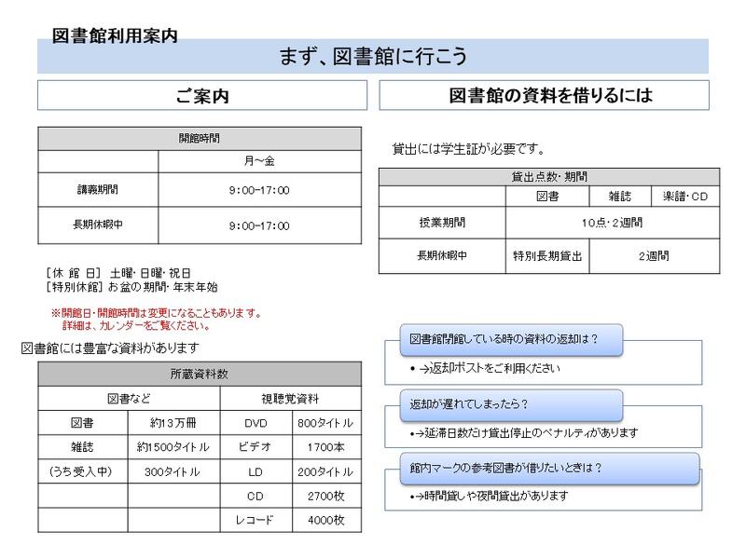Select the ご案内 section heading box
Screen dimensions: 746x559
[x=201, y=96]
